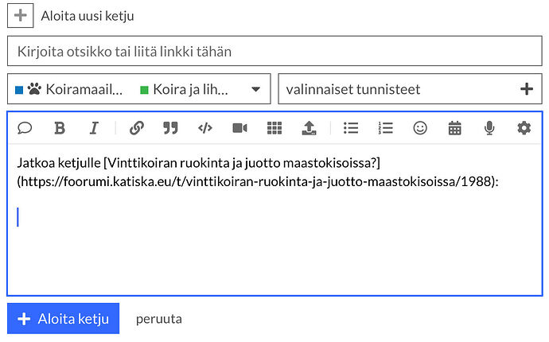This screenshot has width=549, height=342.
Task: Click the video camera icon in the toolbar
Action: pyautogui.click(x=239, y=128)
